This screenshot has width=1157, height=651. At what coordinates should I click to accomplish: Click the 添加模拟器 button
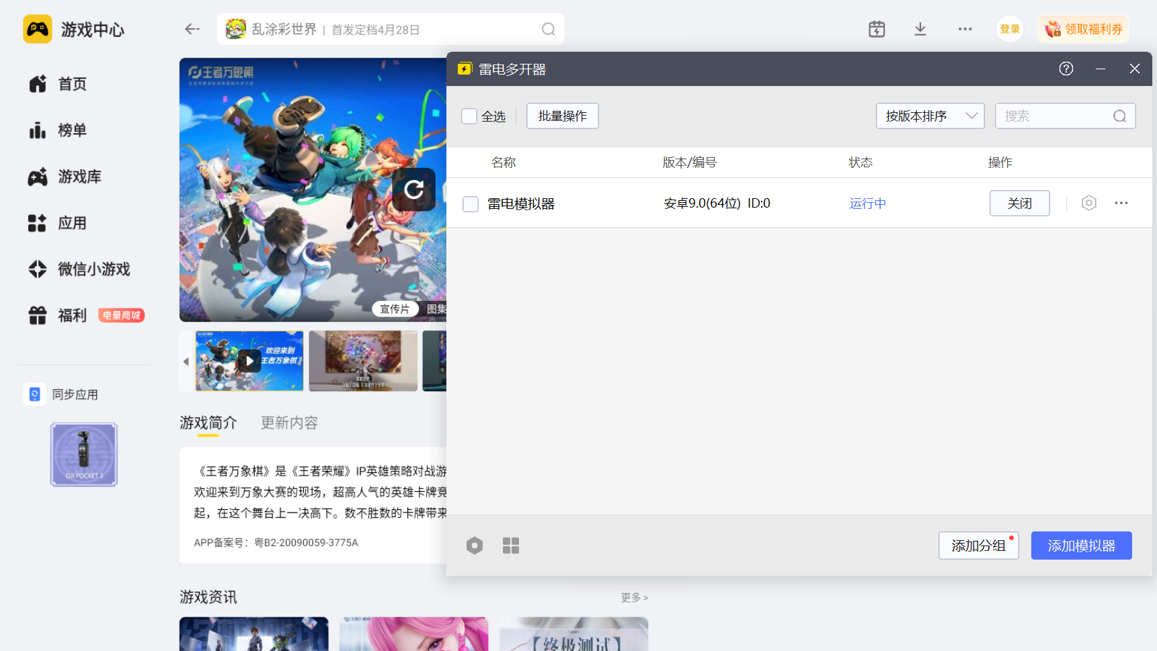coord(1081,546)
